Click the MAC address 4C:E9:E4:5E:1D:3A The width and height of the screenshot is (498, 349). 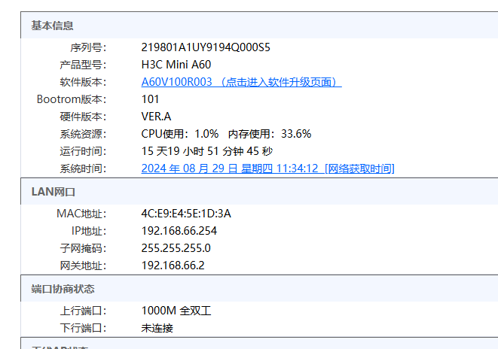point(186,214)
